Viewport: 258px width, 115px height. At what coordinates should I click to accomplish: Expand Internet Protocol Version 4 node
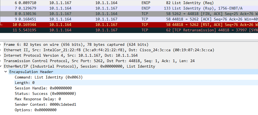[1, 55]
